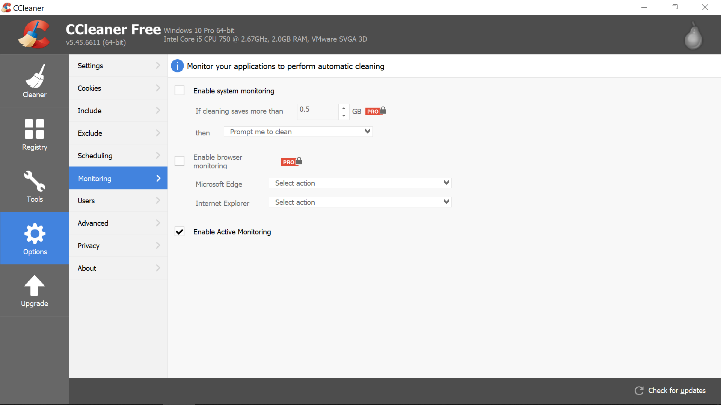Click the Options gear icon
721x405 pixels.
(34, 232)
